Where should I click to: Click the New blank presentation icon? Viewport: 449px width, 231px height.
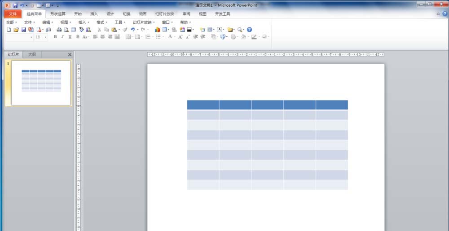[9, 30]
